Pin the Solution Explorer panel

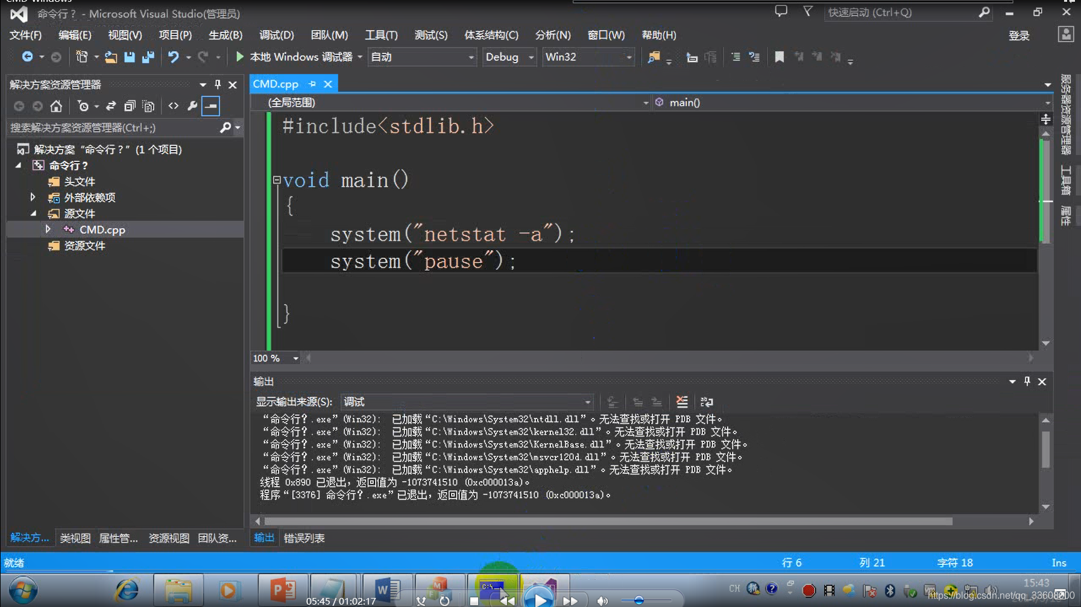coord(218,84)
